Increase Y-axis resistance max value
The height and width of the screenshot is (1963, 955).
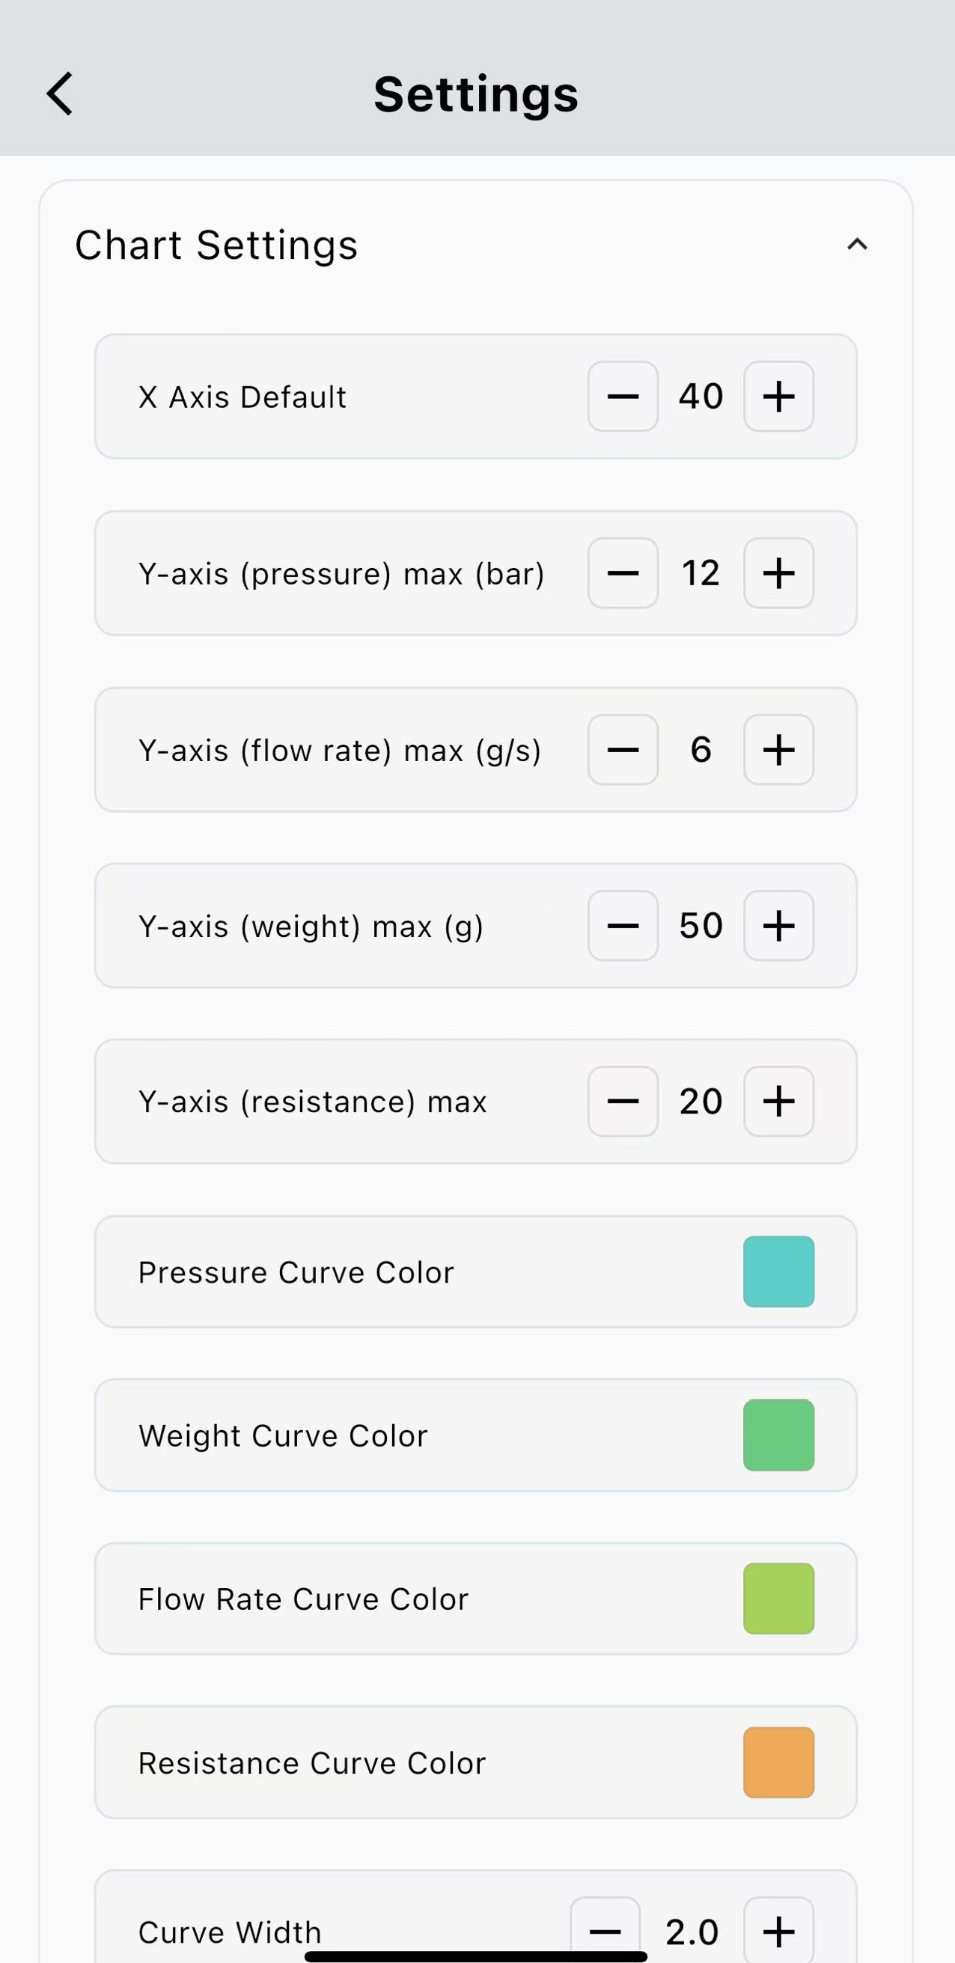pyautogui.click(x=778, y=1101)
